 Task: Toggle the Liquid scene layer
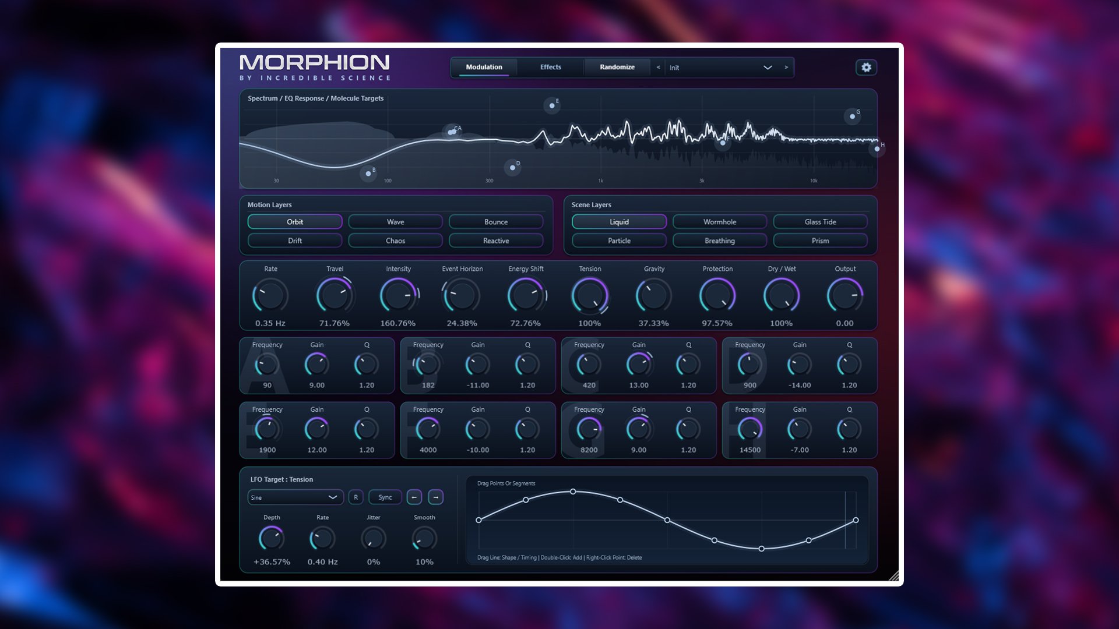click(x=619, y=222)
